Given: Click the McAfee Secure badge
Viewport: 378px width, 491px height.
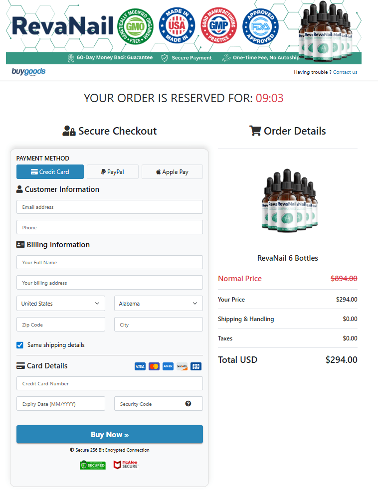Looking at the screenshot, I should tap(125, 465).
